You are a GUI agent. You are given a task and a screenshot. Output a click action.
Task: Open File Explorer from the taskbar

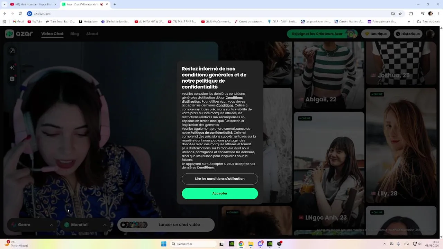(251, 244)
